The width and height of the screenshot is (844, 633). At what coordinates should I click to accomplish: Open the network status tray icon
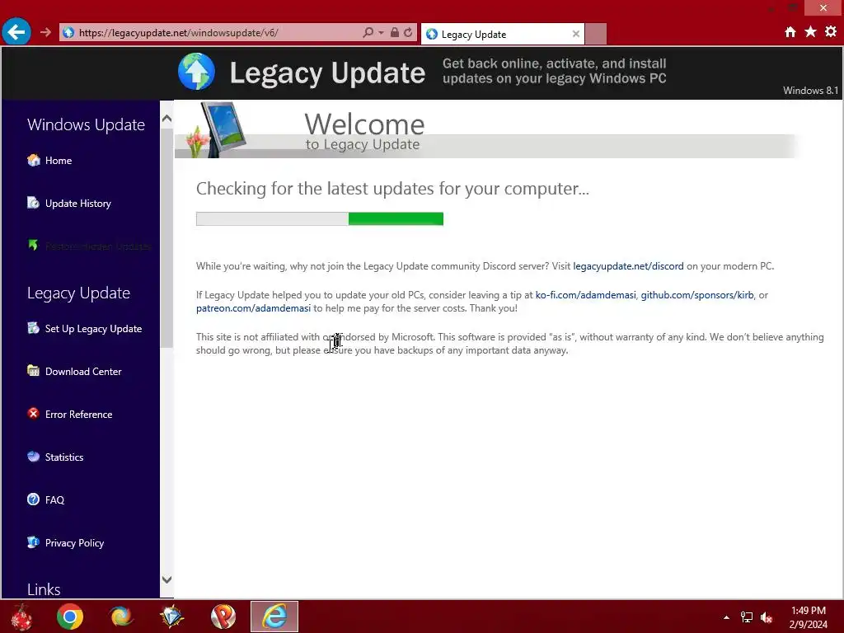coord(747,617)
